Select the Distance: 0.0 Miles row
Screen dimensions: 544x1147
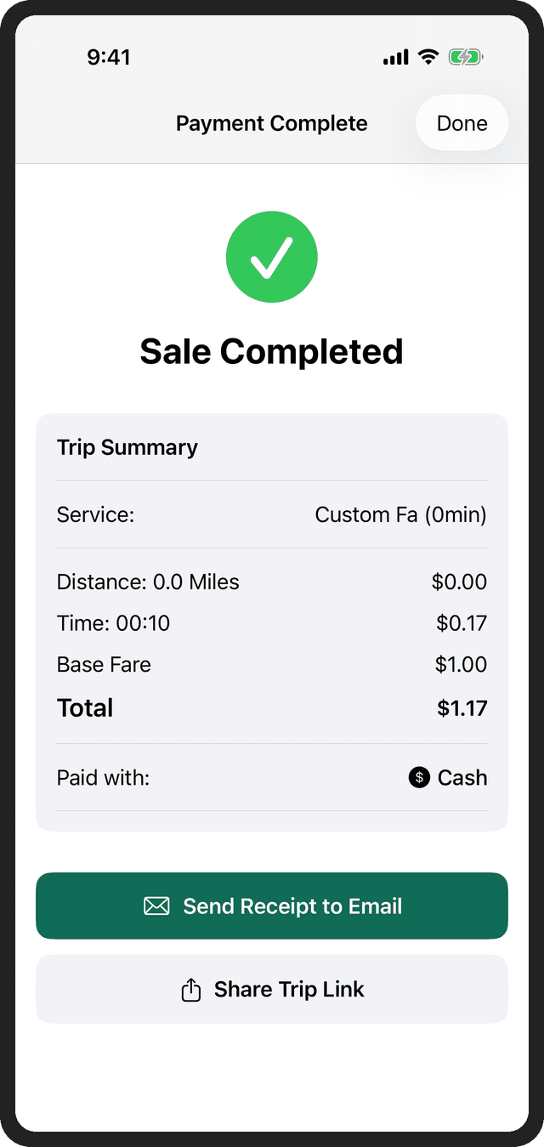pyautogui.click(x=272, y=582)
